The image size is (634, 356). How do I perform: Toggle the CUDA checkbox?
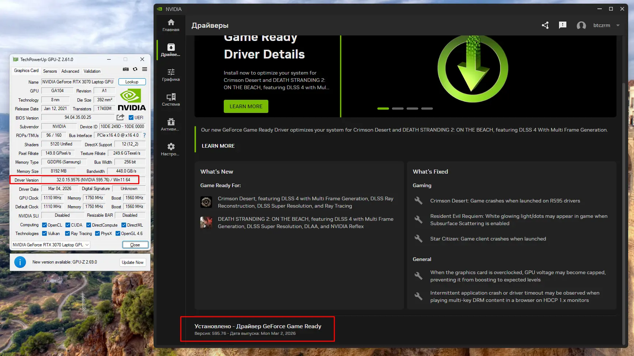pyautogui.click(x=68, y=225)
